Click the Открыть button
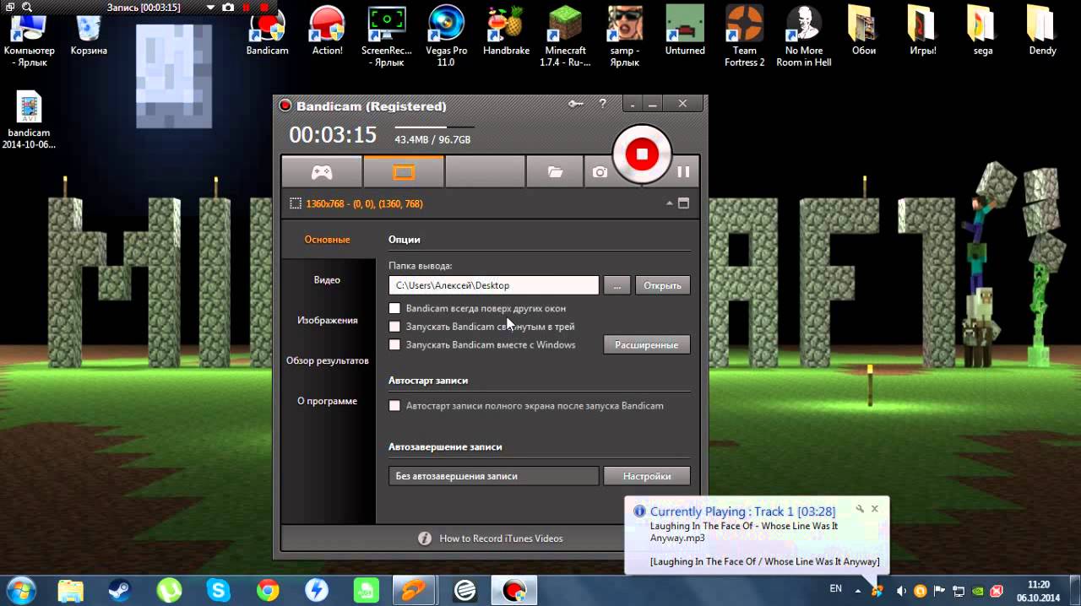This screenshot has width=1081, height=606. pos(662,285)
